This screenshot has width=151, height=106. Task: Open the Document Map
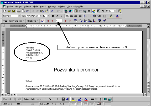[x=99, y=11]
